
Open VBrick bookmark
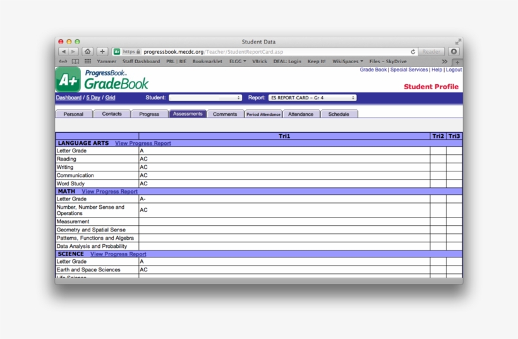pyautogui.click(x=260, y=61)
